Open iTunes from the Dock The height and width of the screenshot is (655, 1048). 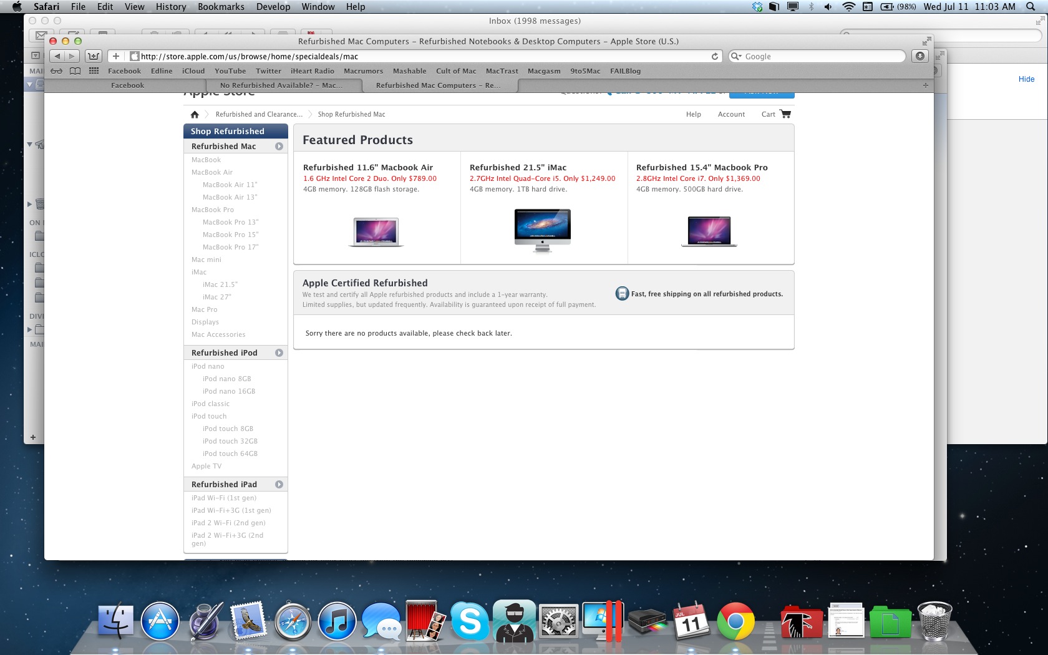pyautogui.click(x=337, y=622)
